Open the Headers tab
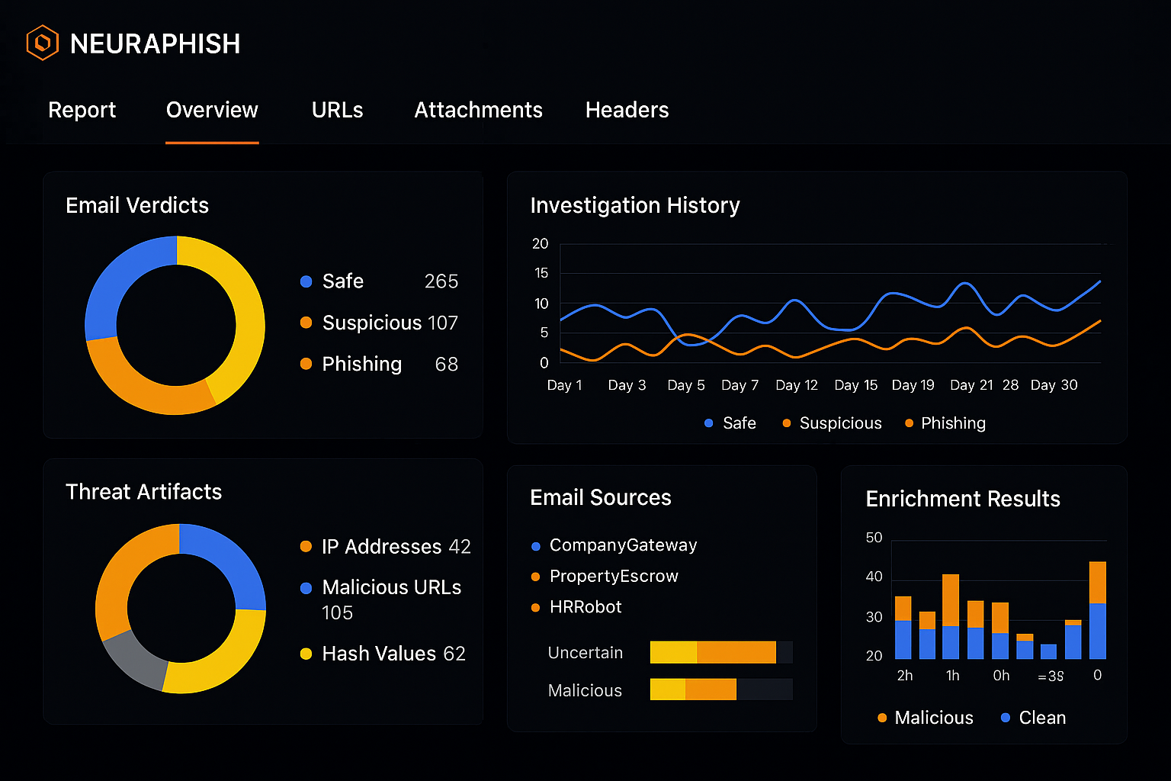Screen dimensions: 1171x781 [627, 111]
